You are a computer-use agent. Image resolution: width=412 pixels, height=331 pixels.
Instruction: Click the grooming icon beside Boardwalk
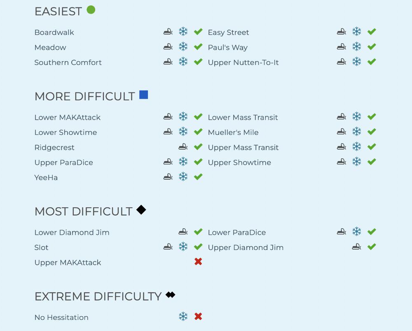pos(168,32)
